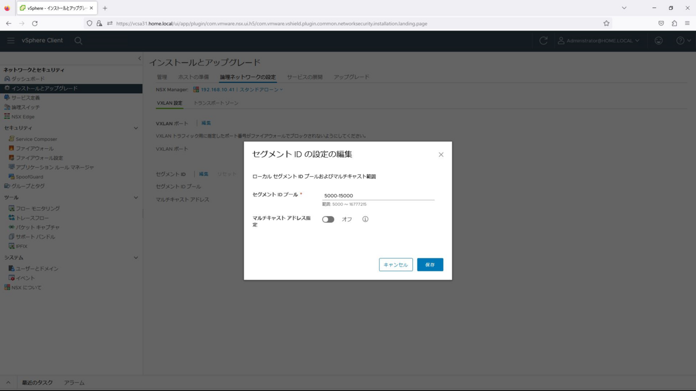Click the キャンセル button

point(396,265)
